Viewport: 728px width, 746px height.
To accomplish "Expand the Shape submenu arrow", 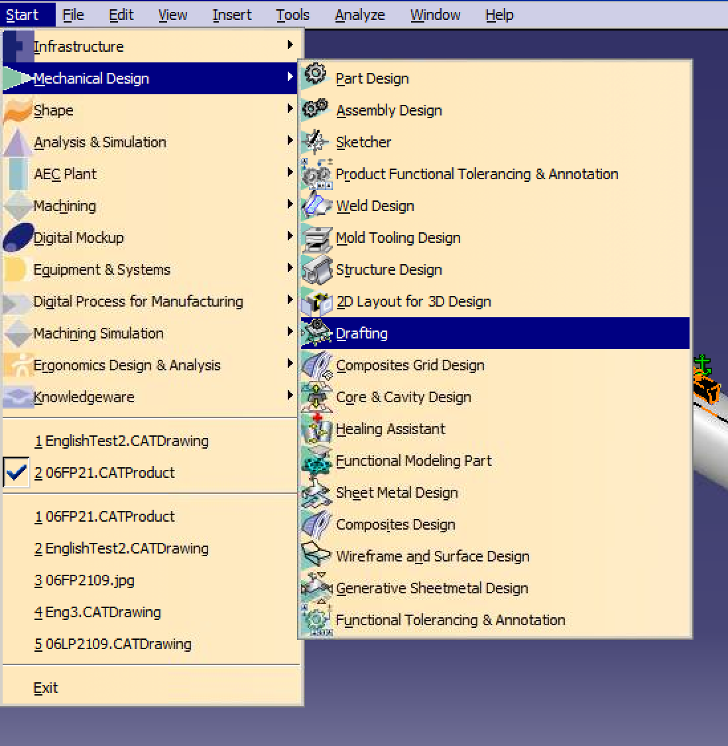I will point(290,108).
